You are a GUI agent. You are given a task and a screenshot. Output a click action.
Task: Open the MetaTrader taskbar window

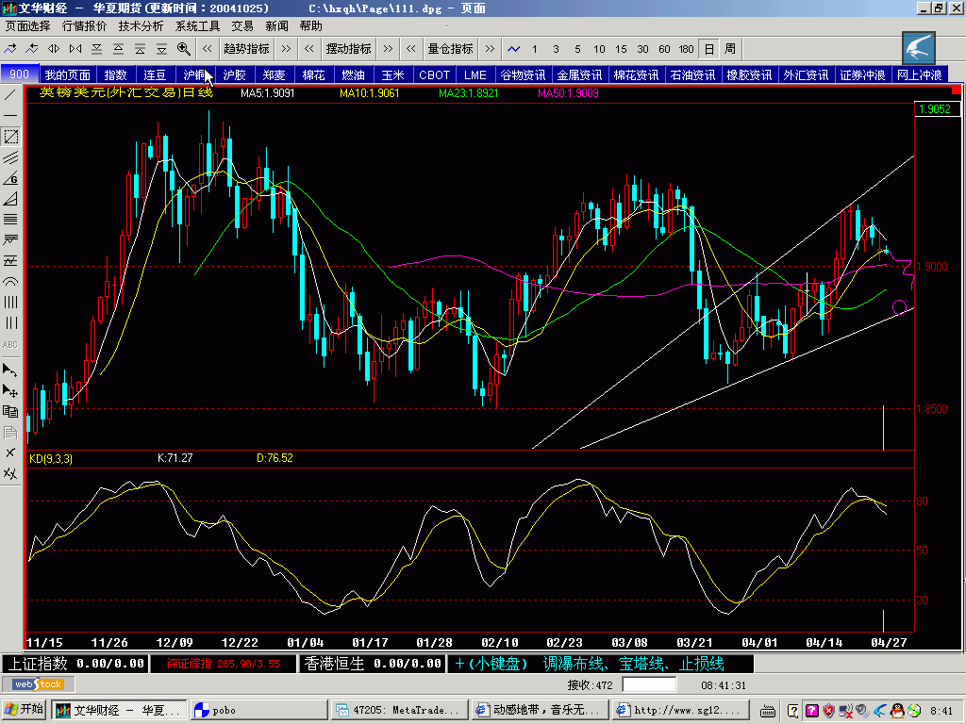[x=401, y=710]
